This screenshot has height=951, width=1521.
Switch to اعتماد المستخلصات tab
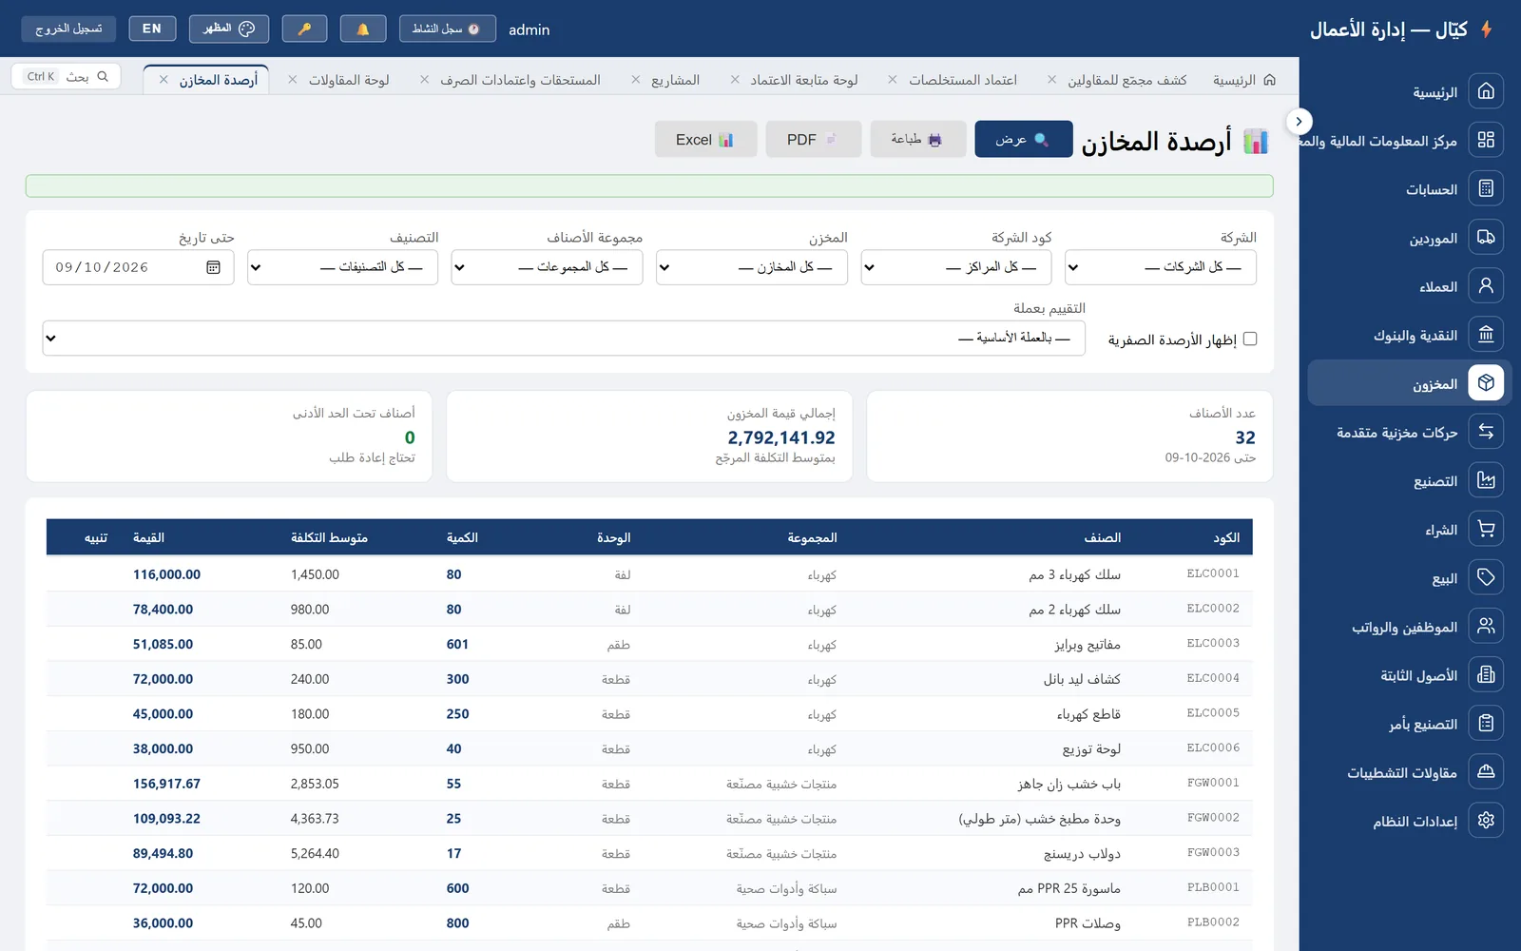tap(962, 80)
